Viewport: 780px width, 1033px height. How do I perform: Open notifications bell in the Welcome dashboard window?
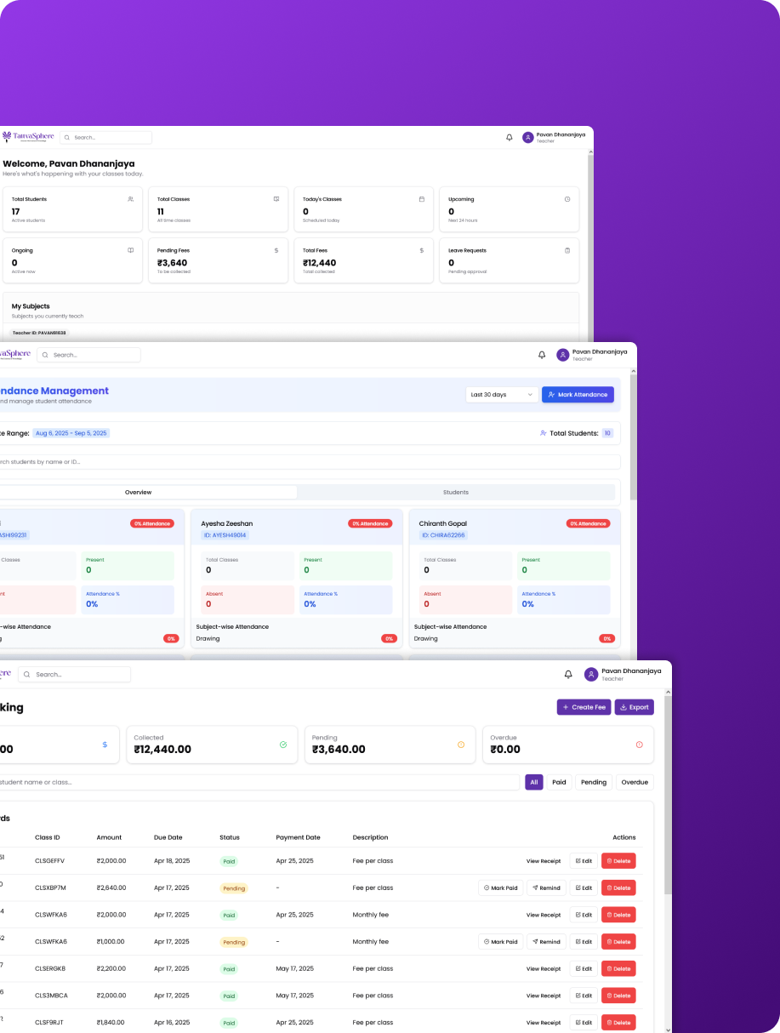coord(510,137)
